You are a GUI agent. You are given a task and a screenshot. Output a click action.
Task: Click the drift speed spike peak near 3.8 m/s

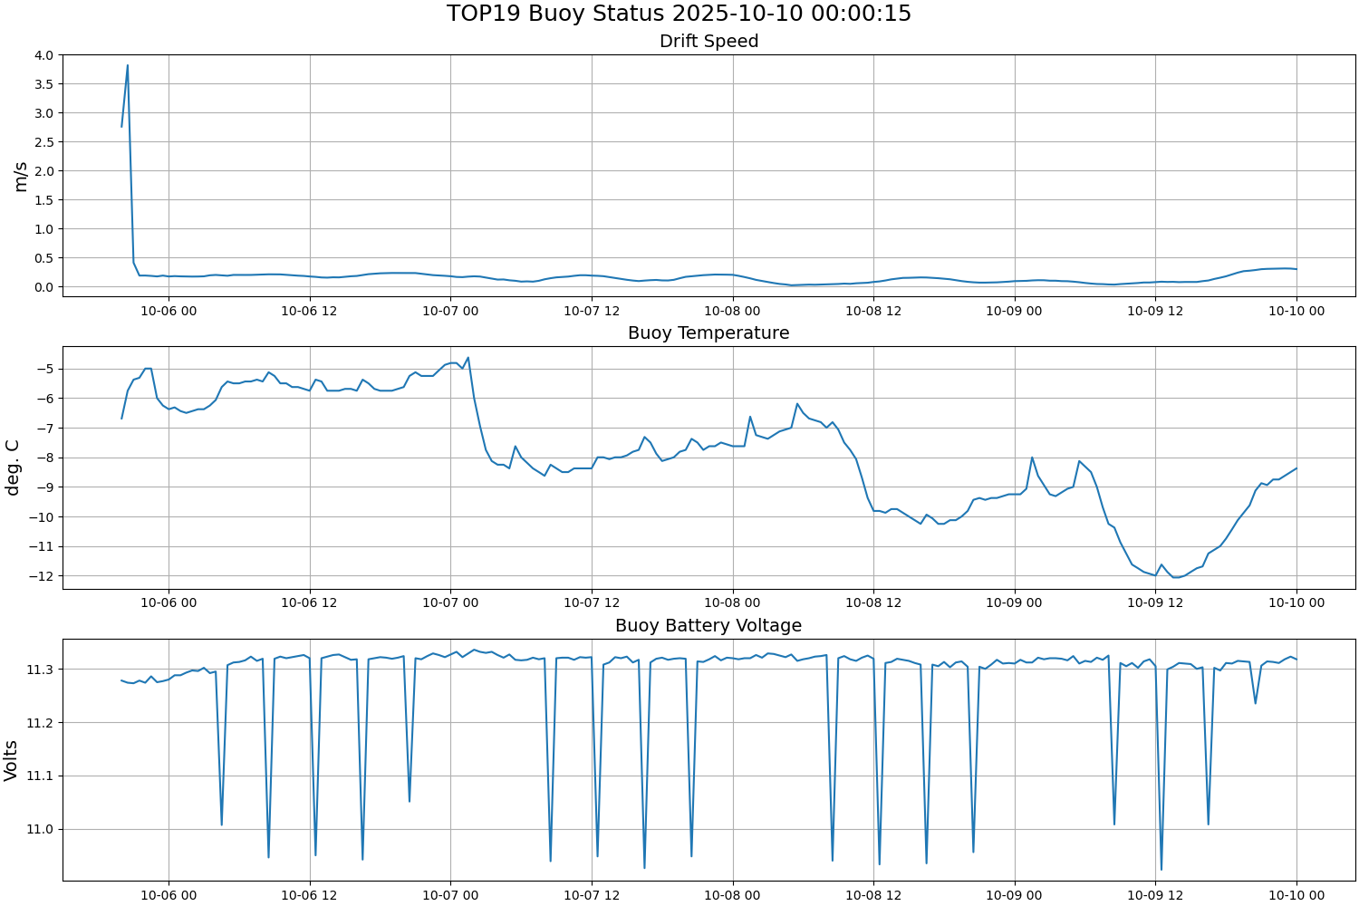(128, 65)
